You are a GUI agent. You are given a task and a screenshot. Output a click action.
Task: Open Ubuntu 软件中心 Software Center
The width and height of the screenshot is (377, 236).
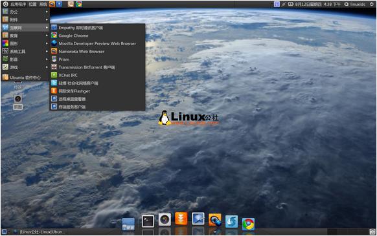[25, 78]
